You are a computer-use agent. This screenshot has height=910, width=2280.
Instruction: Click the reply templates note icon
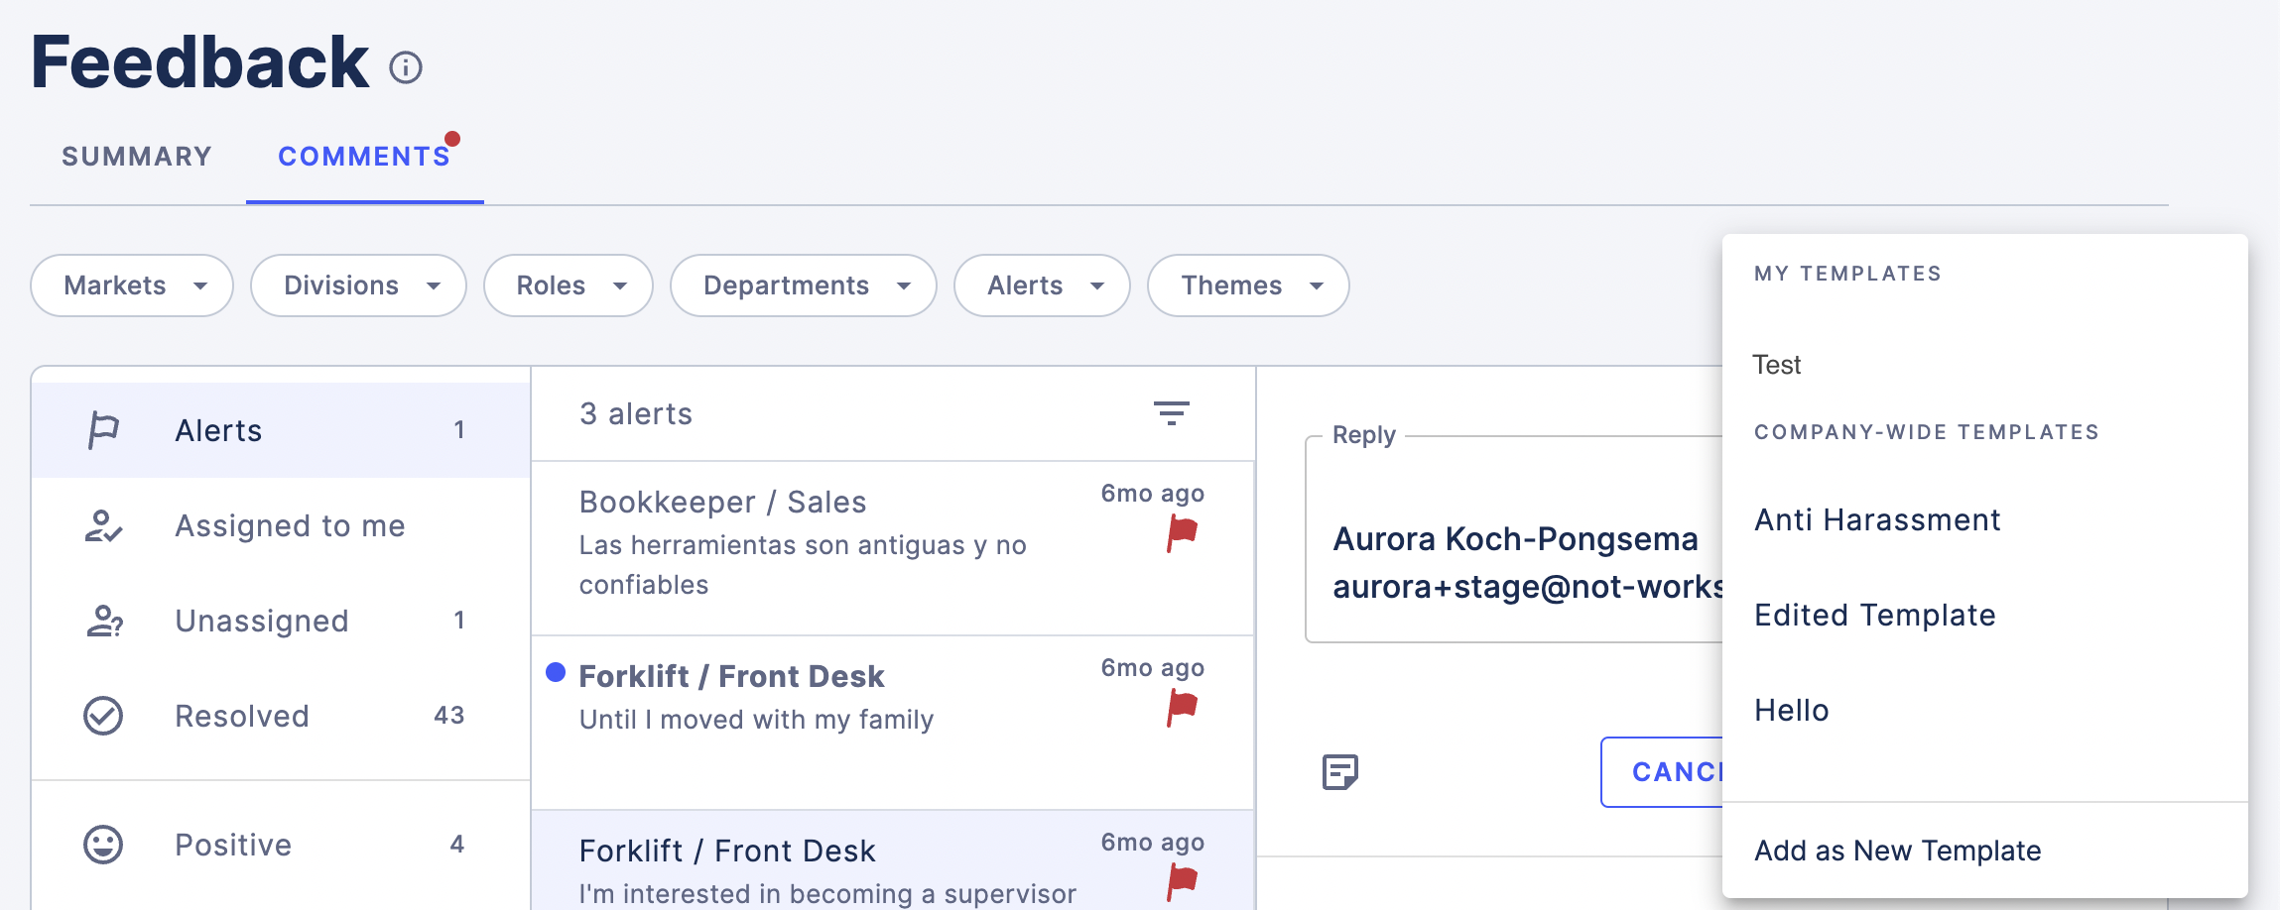click(1340, 771)
